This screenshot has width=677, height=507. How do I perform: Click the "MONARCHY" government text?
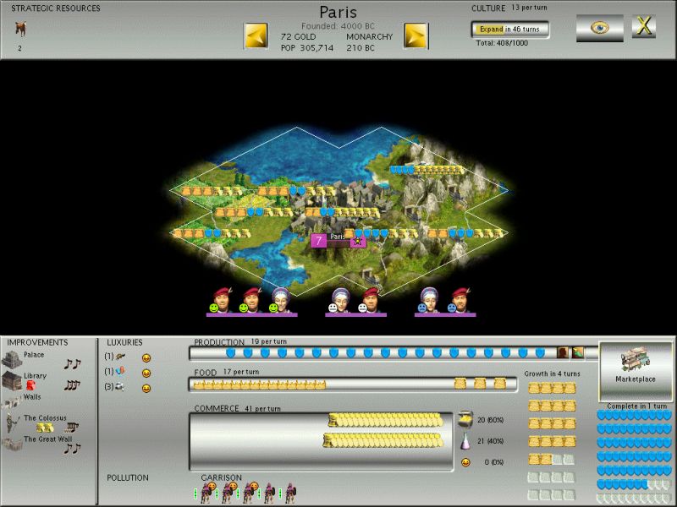click(370, 36)
